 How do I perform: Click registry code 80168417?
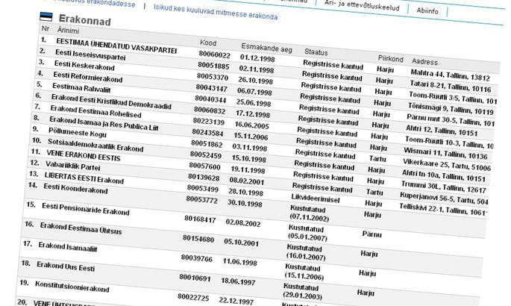click(x=200, y=219)
